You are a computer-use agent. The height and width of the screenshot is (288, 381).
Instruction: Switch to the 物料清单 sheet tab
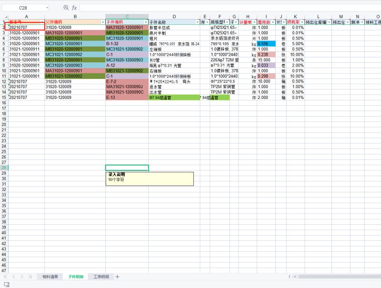point(50,277)
